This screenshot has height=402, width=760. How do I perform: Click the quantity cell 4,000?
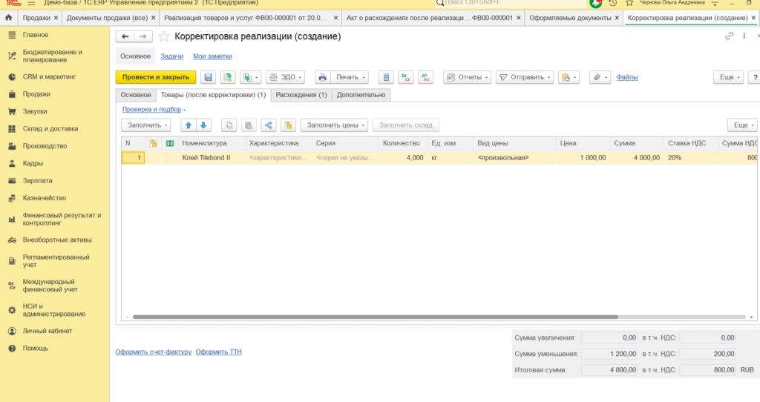(x=403, y=158)
